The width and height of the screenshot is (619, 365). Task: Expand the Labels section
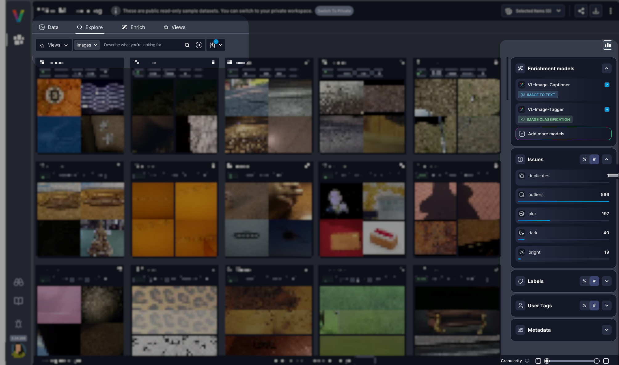(606, 281)
